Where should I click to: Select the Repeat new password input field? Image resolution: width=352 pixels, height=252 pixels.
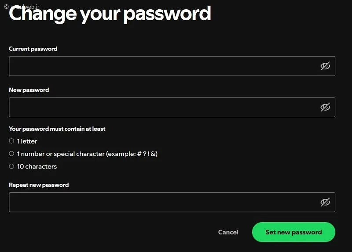pyautogui.click(x=163, y=202)
